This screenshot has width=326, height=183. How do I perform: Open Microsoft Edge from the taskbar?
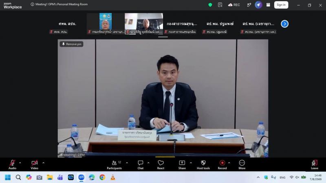92,177
